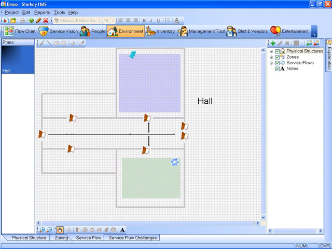The height and width of the screenshot is (249, 332).
Task: Click the red X Delete icon in the main toolbar
Action: (46, 20)
